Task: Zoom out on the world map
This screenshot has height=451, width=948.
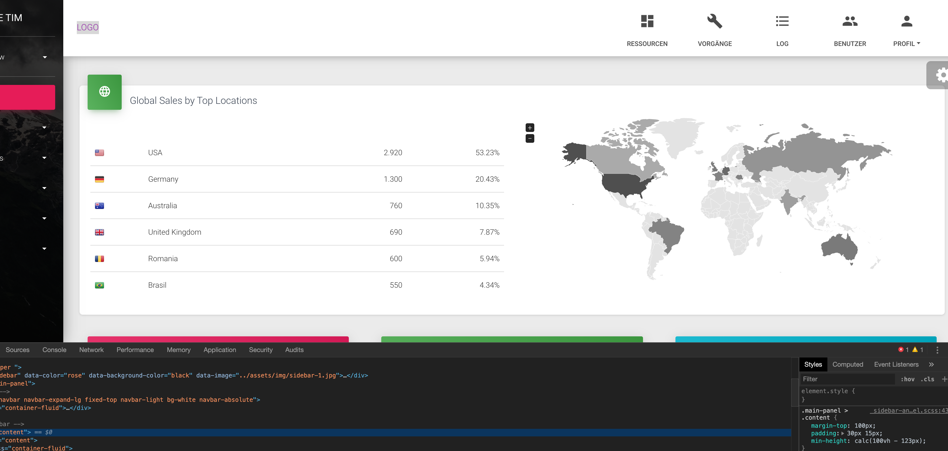Action: click(x=530, y=139)
